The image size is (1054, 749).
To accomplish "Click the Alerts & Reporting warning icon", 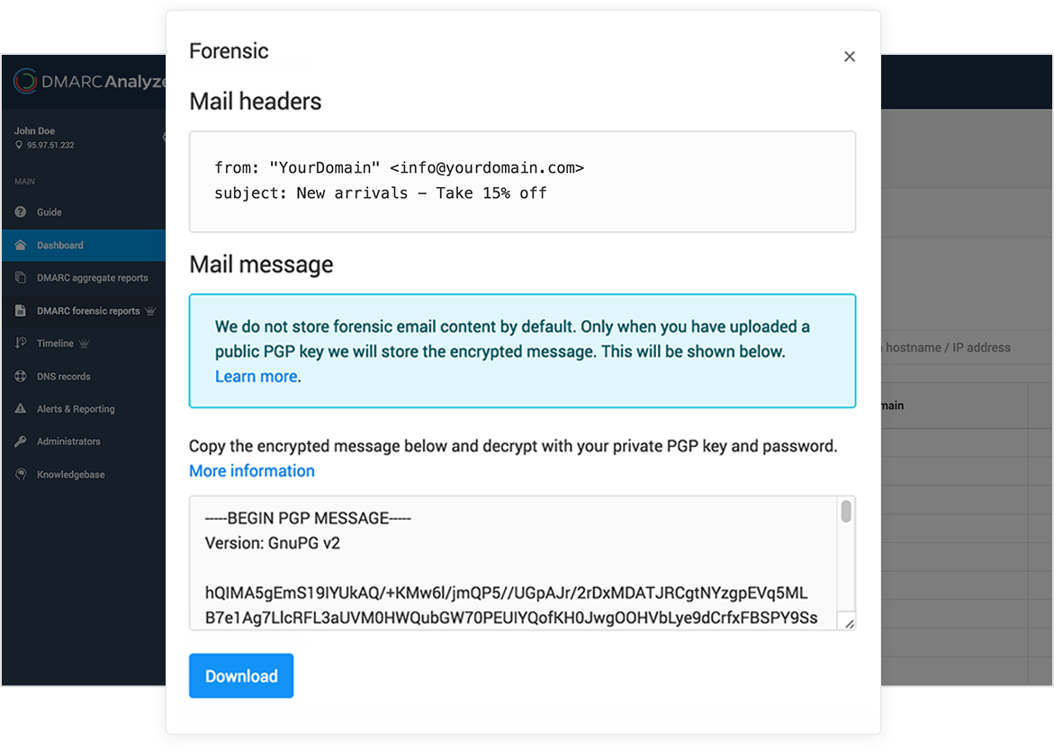I will pos(20,408).
